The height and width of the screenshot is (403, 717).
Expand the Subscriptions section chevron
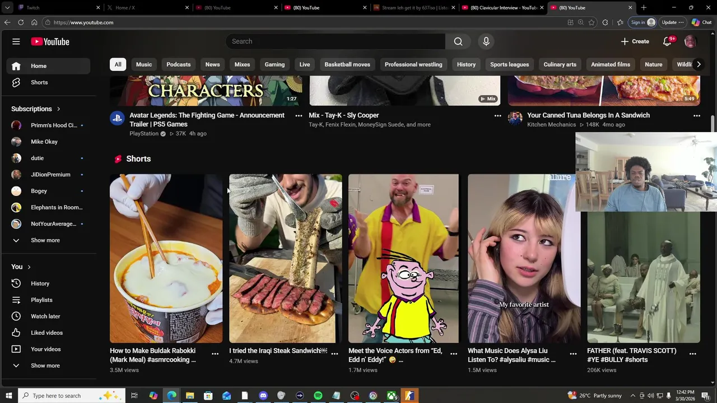58,109
